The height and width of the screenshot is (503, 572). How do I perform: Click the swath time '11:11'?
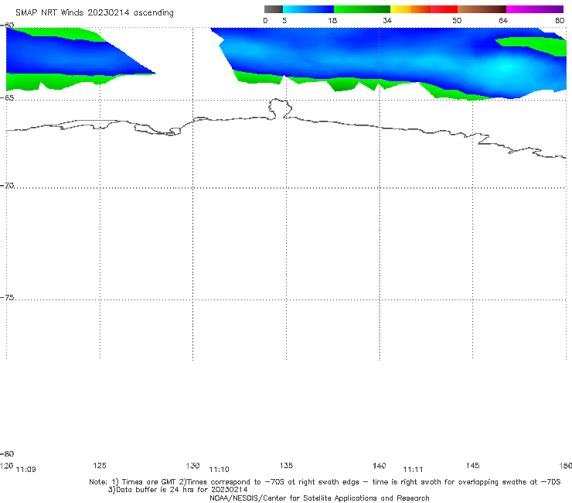point(413,470)
